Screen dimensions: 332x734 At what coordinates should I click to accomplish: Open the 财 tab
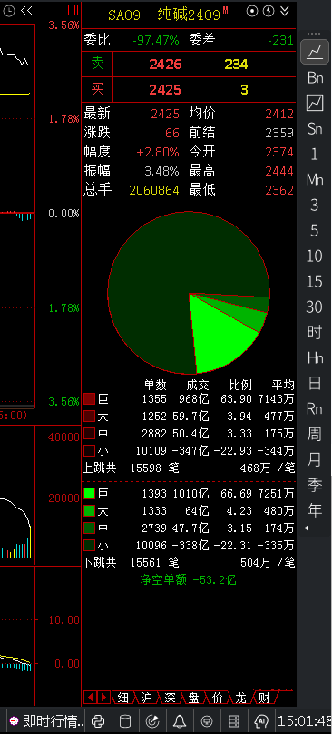[264, 698]
